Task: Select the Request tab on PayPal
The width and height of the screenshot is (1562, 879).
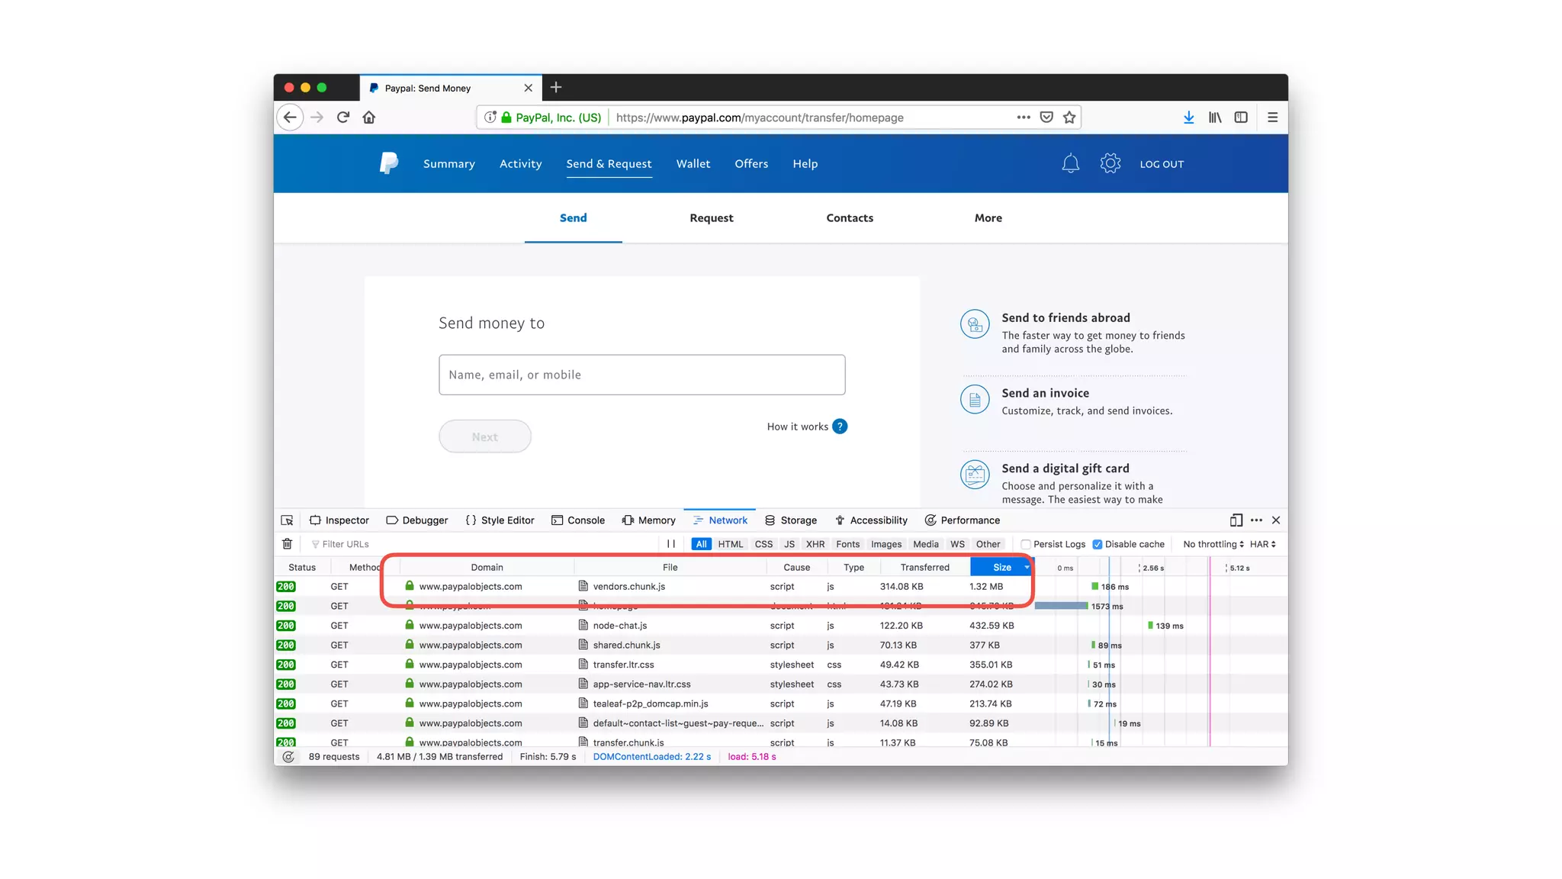Action: [711, 218]
